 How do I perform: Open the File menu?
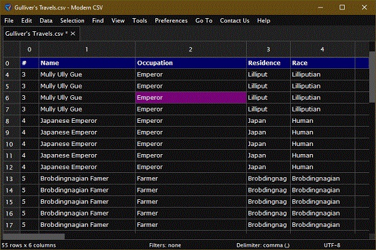point(9,21)
